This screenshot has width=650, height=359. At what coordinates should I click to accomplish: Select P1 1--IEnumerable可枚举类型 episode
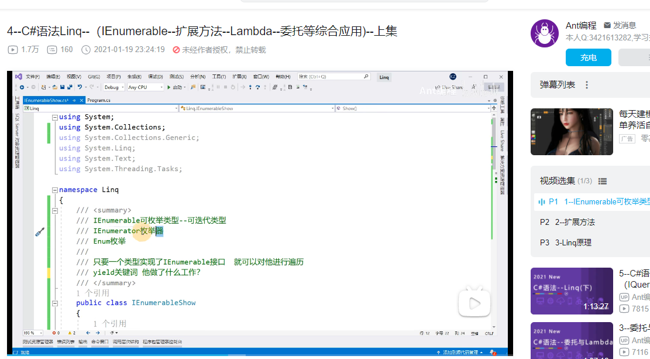[x=592, y=201]
